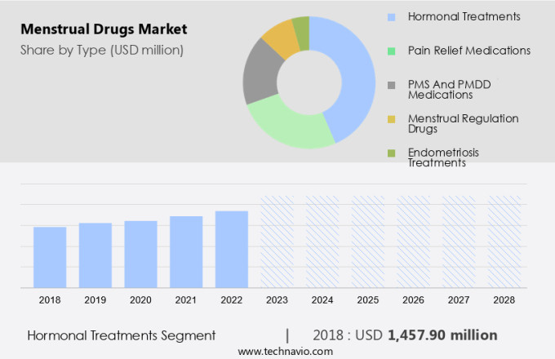This screenshot has width=555, height=359.
Task: Select the light green donut chart segment
Action: click(286, 126)
